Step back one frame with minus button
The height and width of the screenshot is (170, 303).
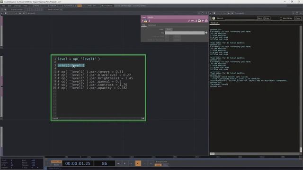[x=144, y=163]
